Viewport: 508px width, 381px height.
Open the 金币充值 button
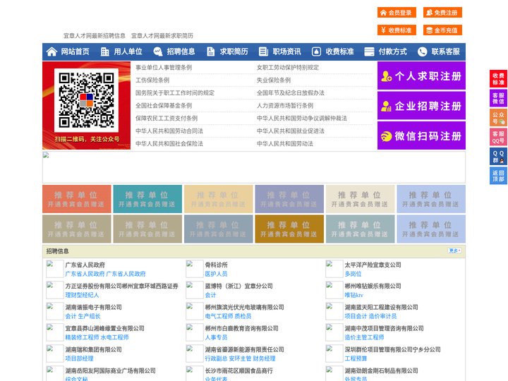coord(442,30)
